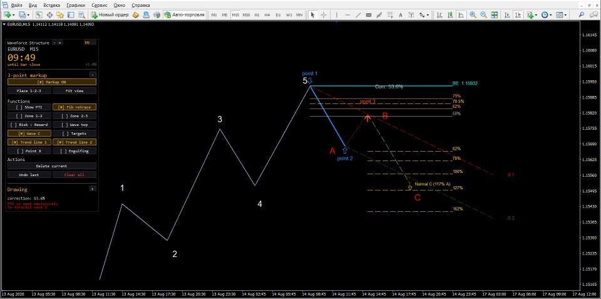This screenshot has width=601, height=299.
Task: Toggle Show PTI function
Action: pos(29,107)
